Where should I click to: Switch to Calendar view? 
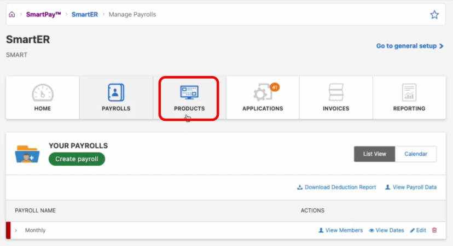click(x=416, y=154)
